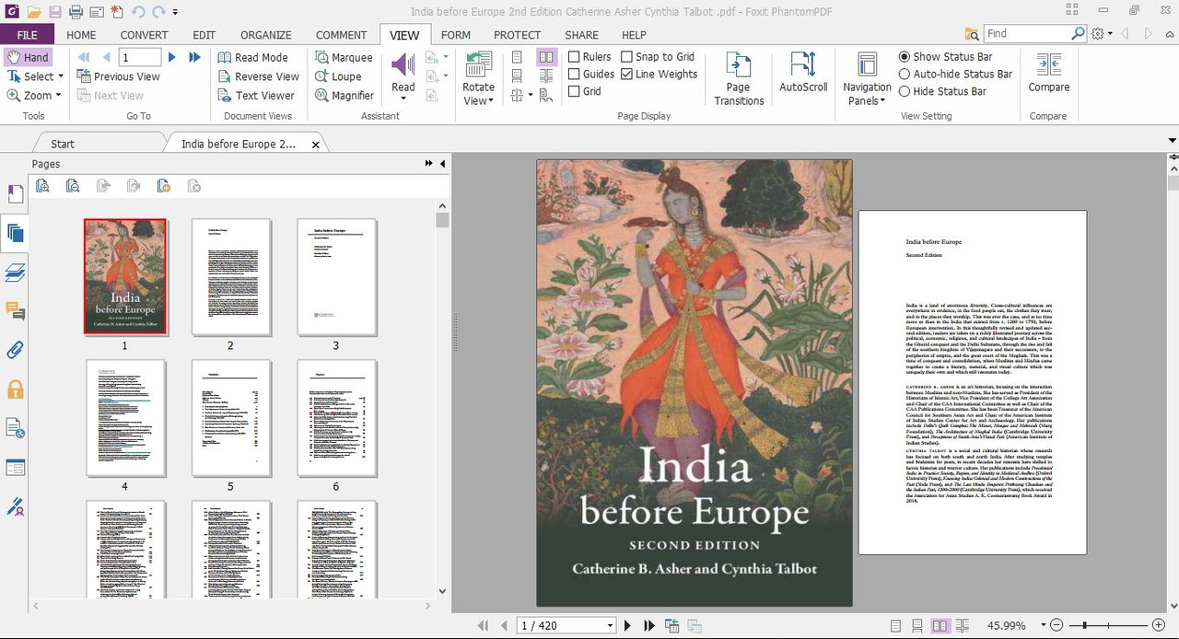Select single page layout in status bar
The height and width of the screenshot is (639, 1179).
coord(895,625)
